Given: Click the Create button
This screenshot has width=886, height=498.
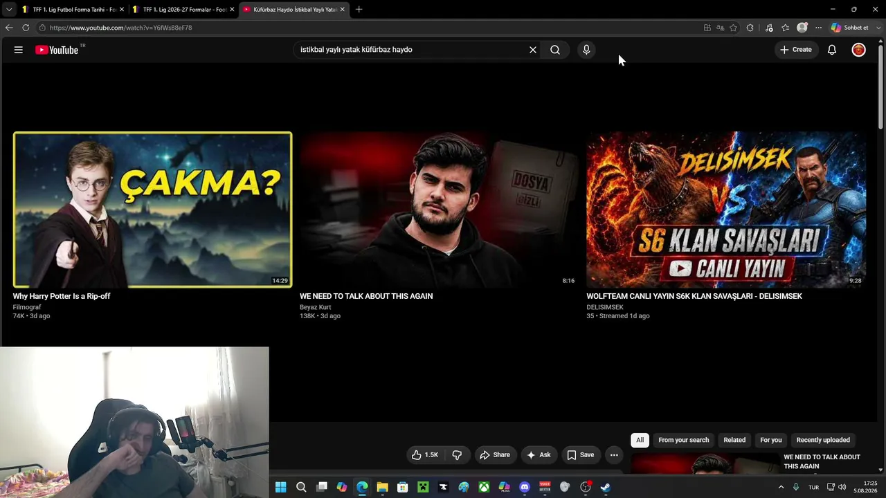Looking at the screenshot, I should tap(795, 50).
